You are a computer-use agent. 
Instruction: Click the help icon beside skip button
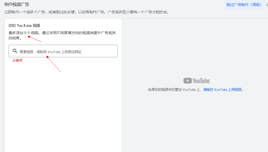coord(267,5)
